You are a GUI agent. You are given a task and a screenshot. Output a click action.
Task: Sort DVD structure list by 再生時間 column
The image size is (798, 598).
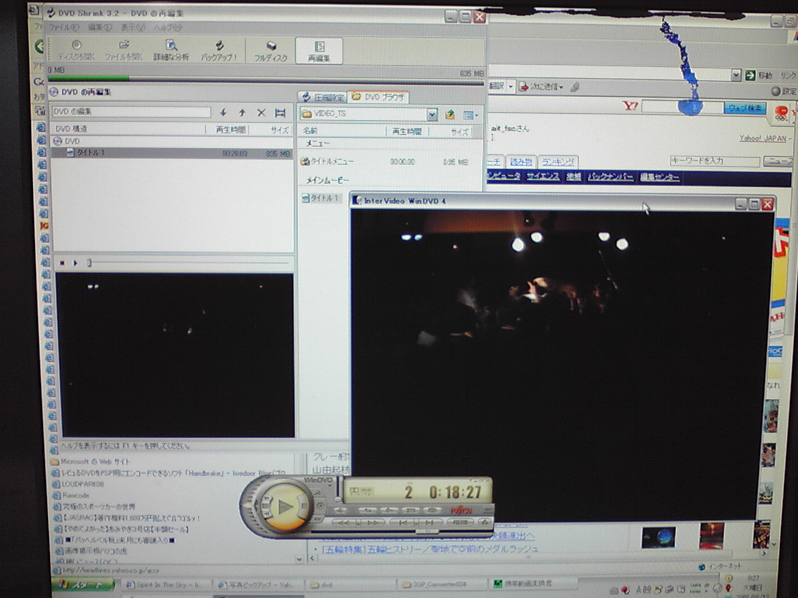(x=230, y=130)
